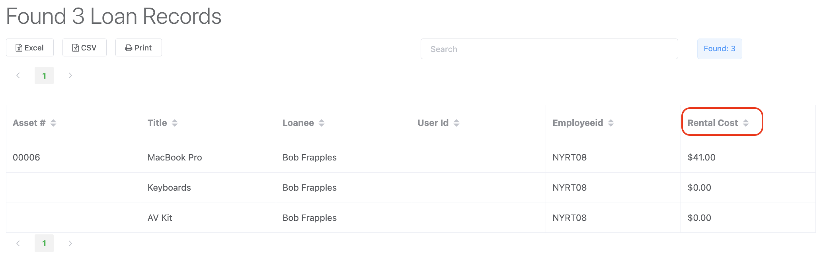Sort table by Loanee column

pyautogui.click(x=304, y=123)
